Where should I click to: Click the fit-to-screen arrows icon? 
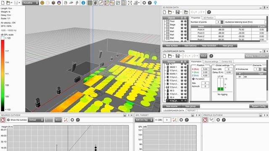(x=130, y=3)
